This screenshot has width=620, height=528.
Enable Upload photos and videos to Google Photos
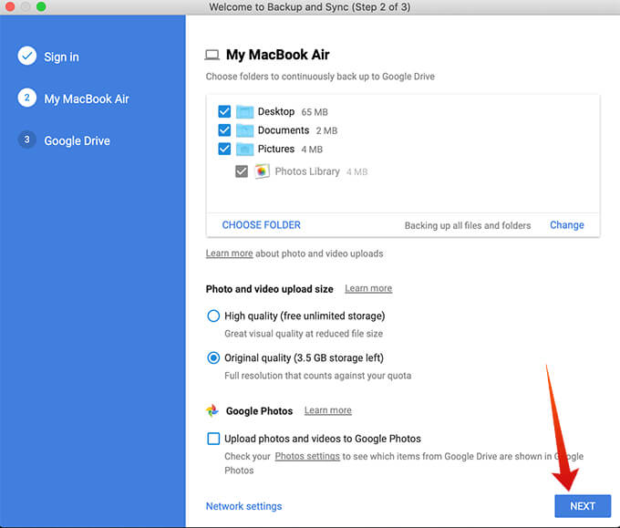pos(213,439)
